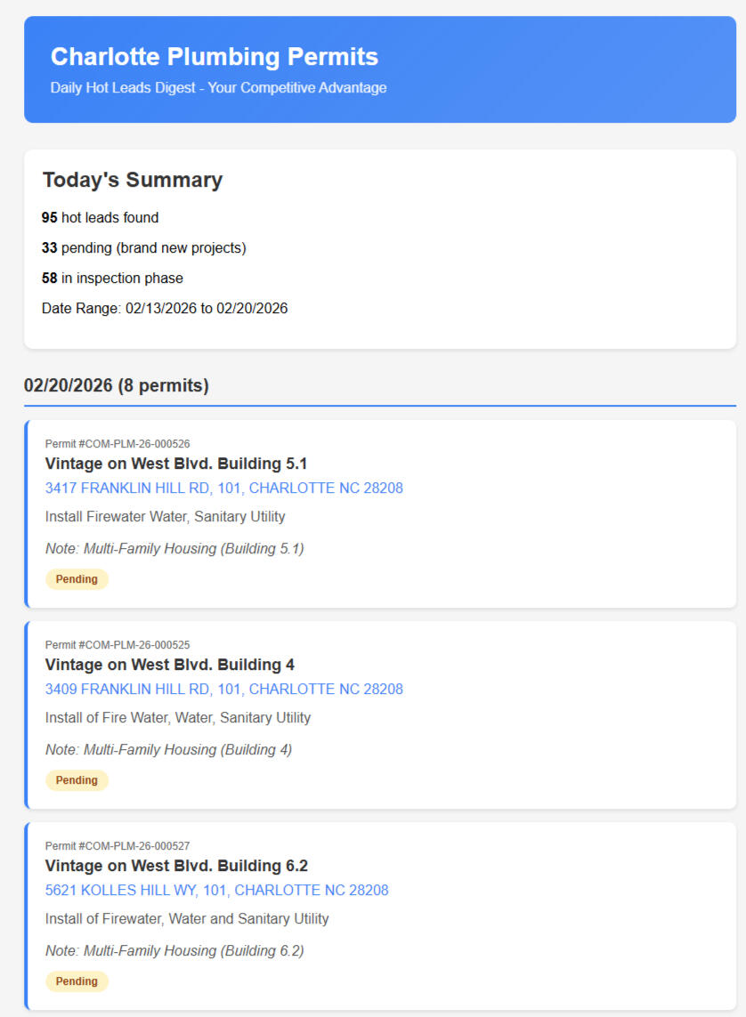Open the 5621 Kolles Hill Wy address link
746x1017 pixels.
216,891
